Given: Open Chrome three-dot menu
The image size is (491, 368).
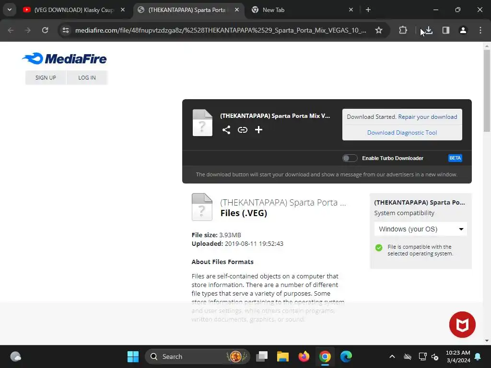Looking at the screenshot, I should click(480, 30).
